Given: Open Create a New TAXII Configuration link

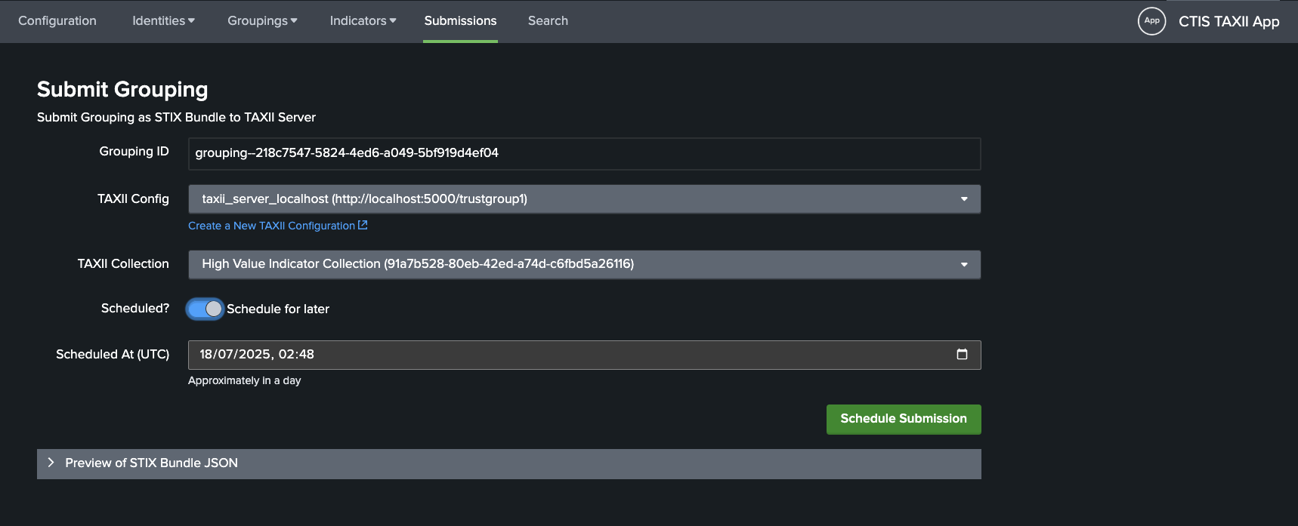Looking at the screenshot, I should 271,226.
